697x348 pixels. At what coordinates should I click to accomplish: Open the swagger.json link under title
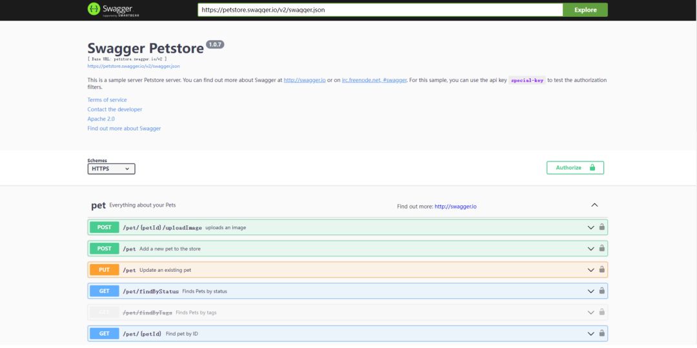click(134, 67)
